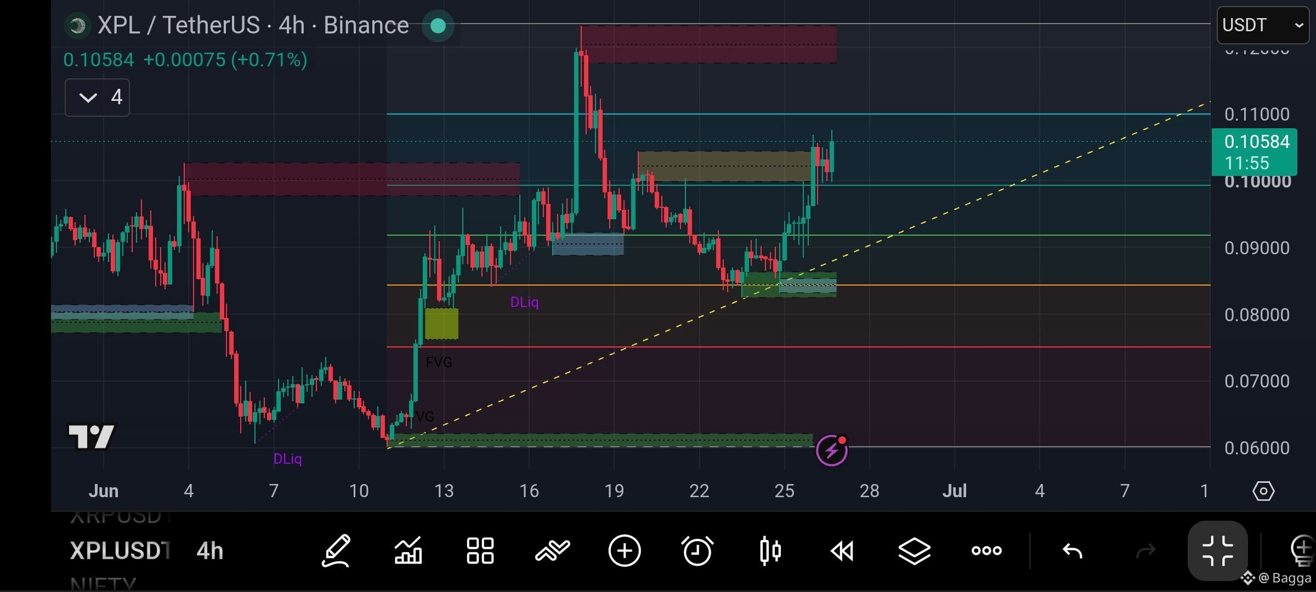Screen dimensions: 1316x592
Task: Click the XPL / TetherUS chart title
Action: (x=253, y=25)
